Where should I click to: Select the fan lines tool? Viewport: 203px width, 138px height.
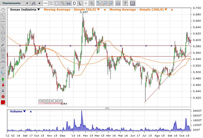pyautogui.click(x=3, y=45)
